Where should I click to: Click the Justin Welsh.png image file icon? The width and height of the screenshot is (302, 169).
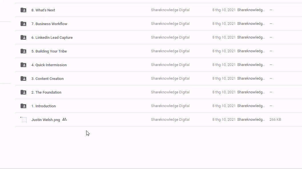(x=23, y=120)
